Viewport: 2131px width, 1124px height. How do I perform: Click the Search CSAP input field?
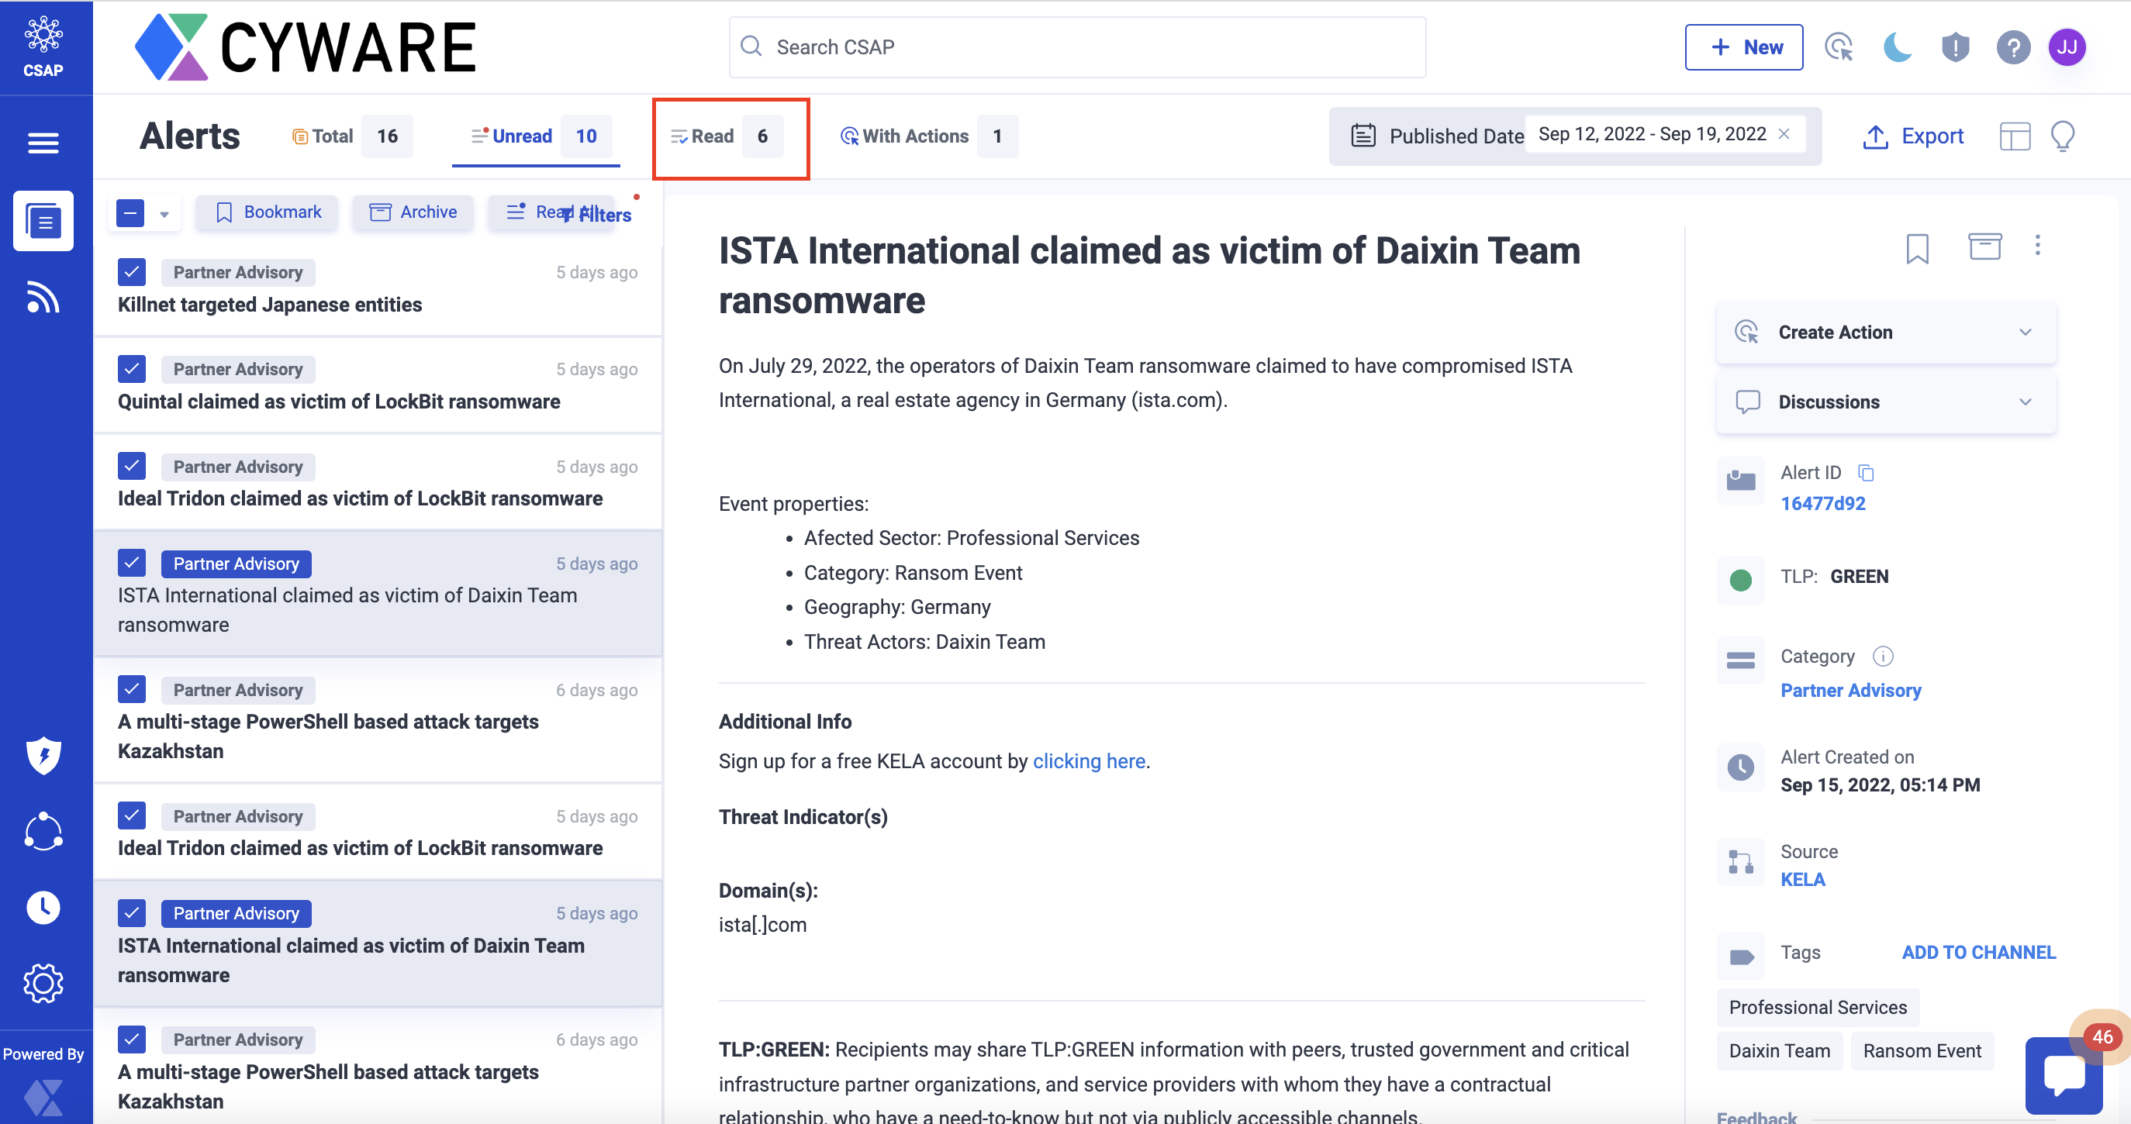click(x=1076, y=47)
